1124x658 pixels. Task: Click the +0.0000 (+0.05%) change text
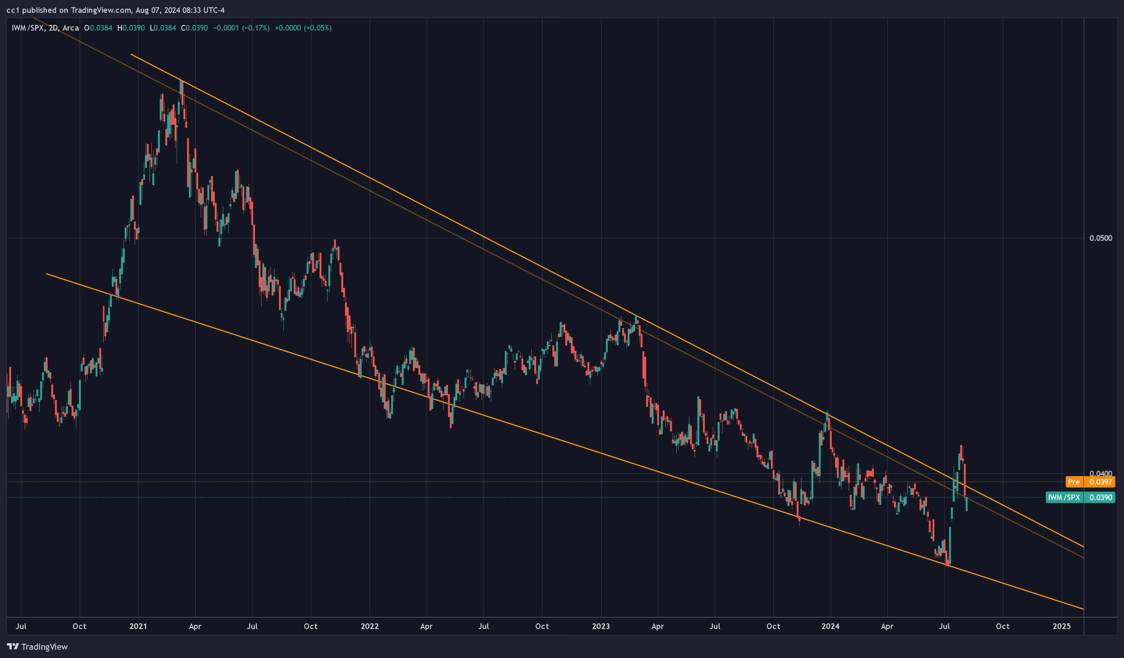click(x=303, y=28)
